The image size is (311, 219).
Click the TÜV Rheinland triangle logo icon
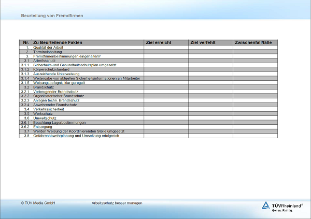click(x=266, y=206)
